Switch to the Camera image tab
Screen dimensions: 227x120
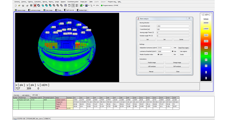pos(20,10)
